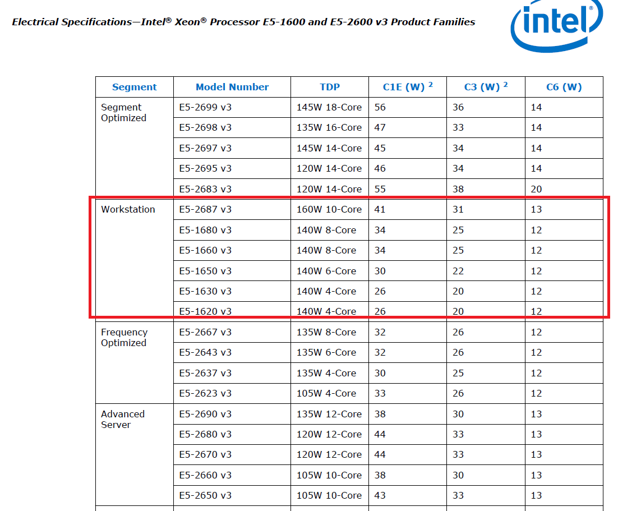Select the E5-2690 v3 model cell
This screenshot has height=511, width=618.
click(x=232, y=414)
